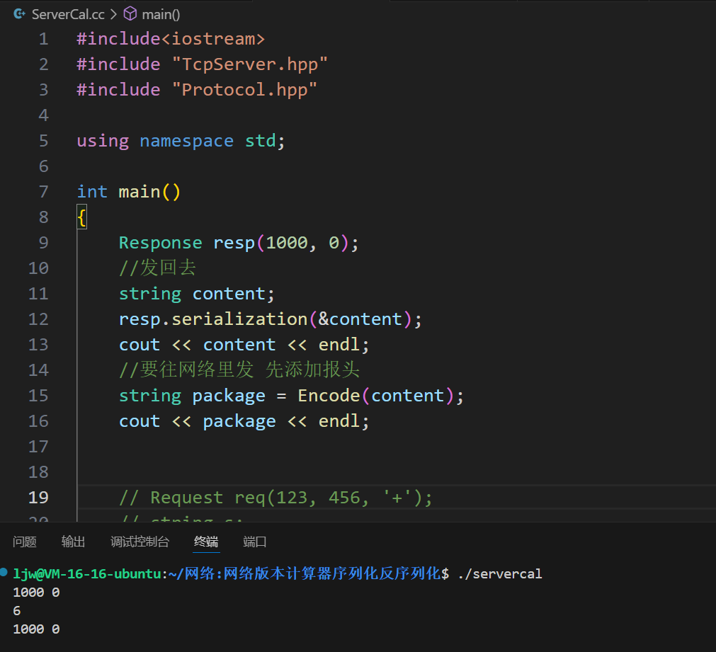The width and height of the screenshot is (716, 652).
Task: Click the C++ file icon in breadcrumb
Action: [20, 14]
